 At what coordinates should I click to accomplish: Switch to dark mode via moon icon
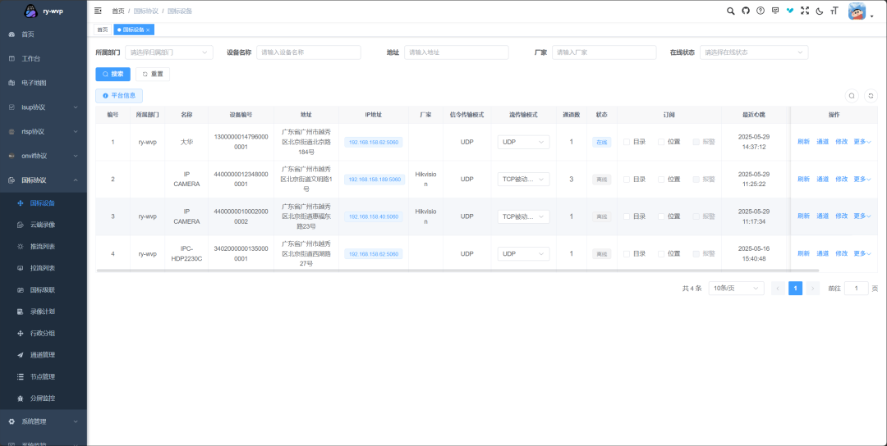820,11
